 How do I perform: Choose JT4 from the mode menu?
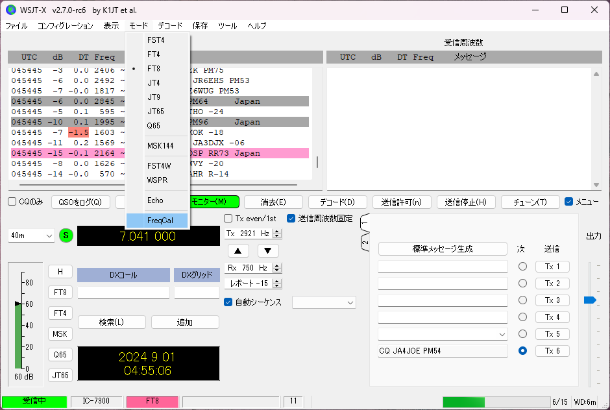[x=157, y=83]
